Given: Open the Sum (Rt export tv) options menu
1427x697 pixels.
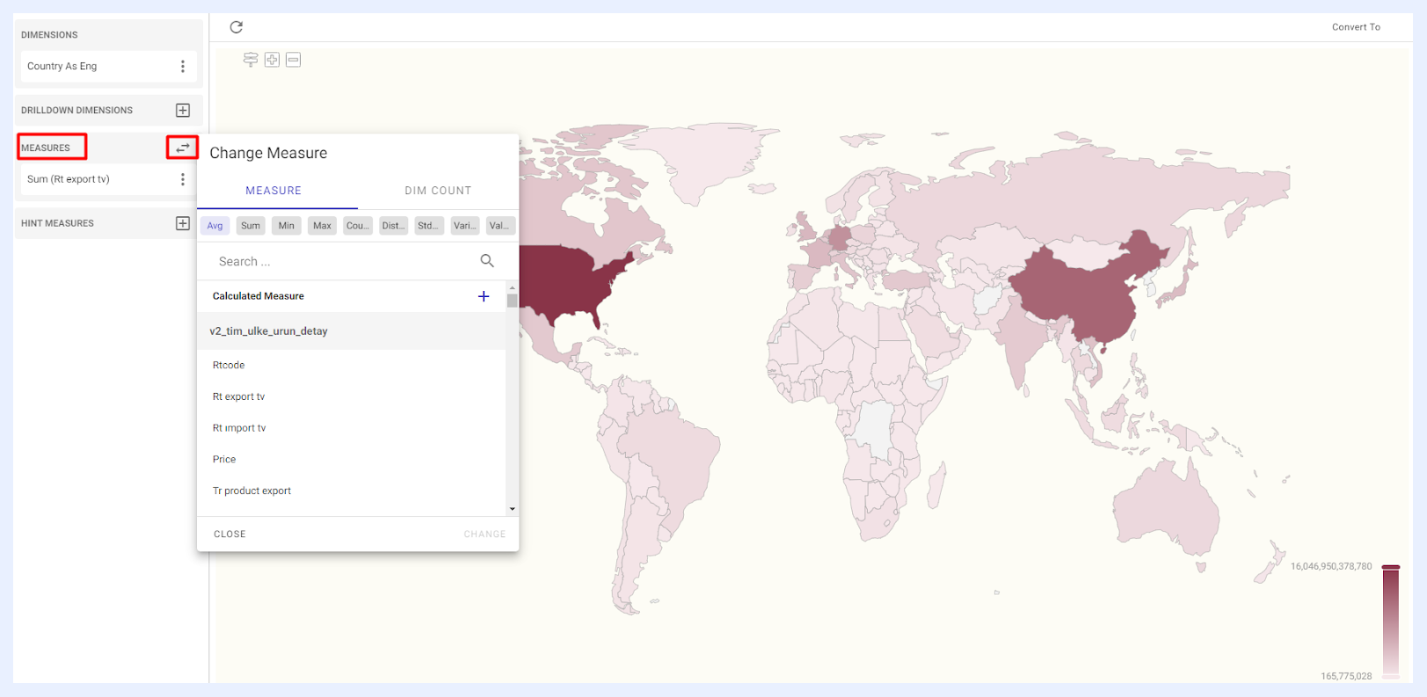Looking at the screenshot, I should tap(183, 179).
